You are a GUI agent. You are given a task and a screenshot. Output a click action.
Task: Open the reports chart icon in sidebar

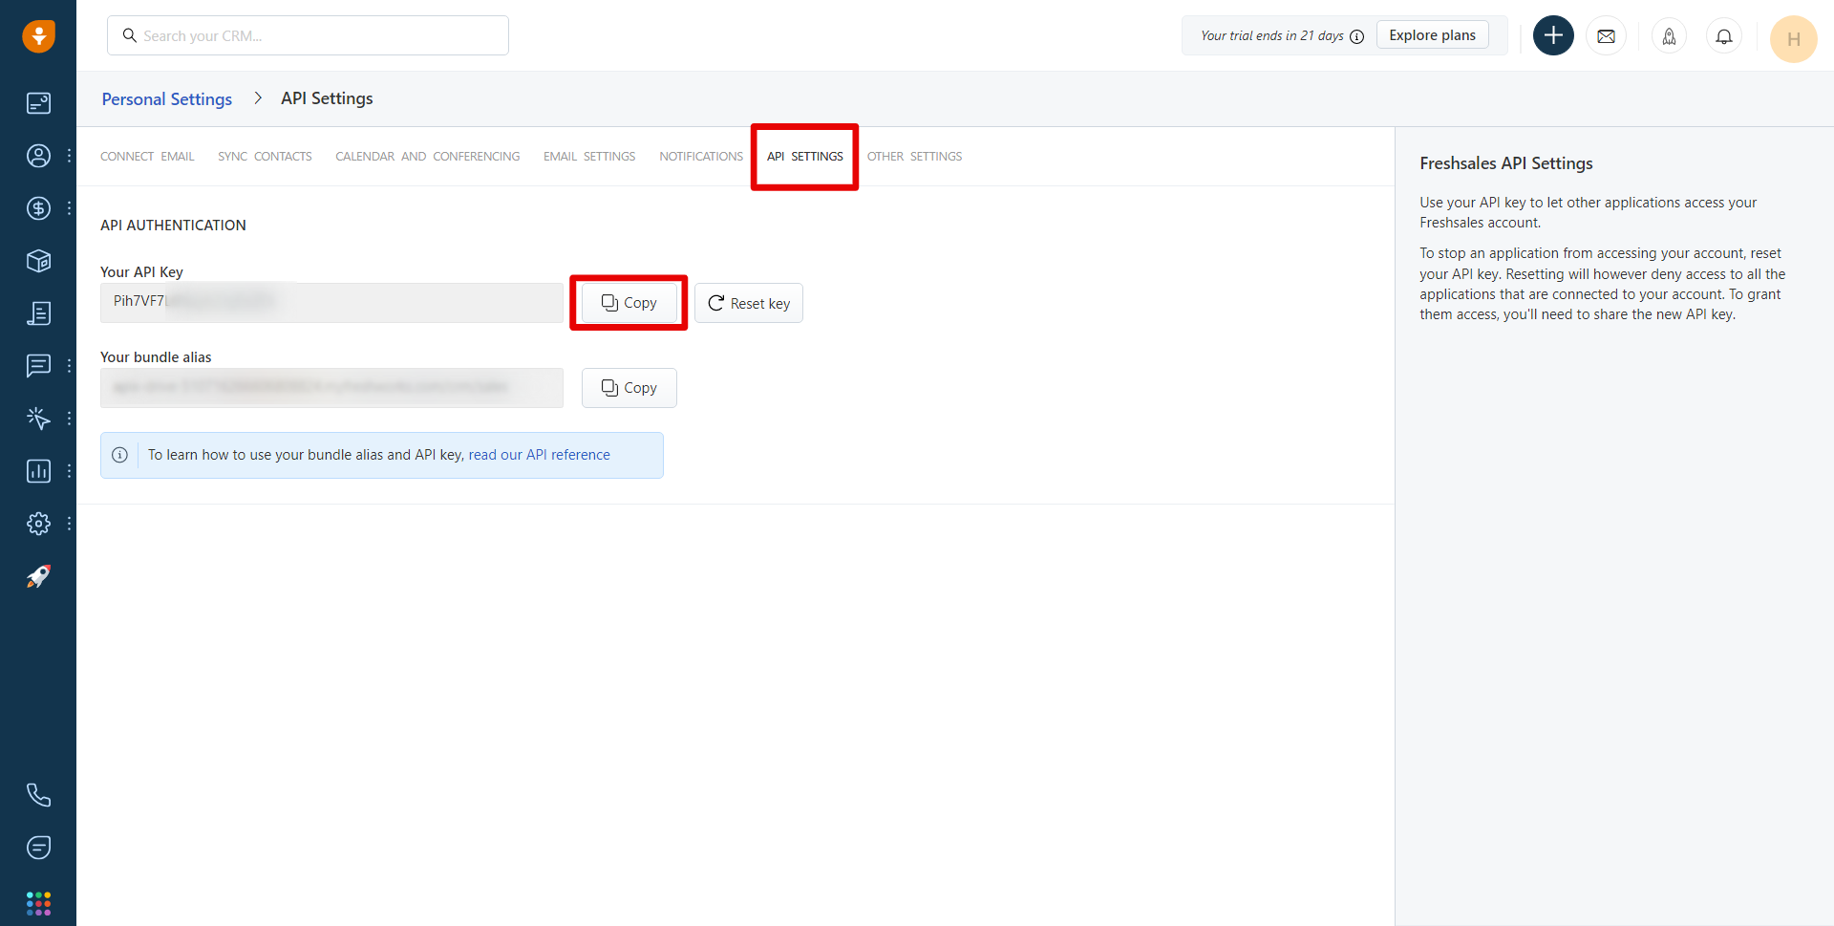(x=38, y=471)
